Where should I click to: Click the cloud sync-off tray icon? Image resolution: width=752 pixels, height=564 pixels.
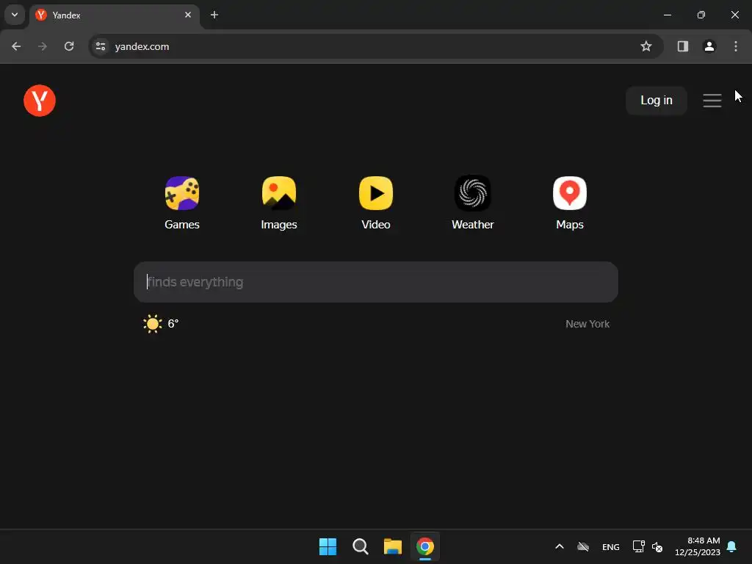(x=582, y=546)
